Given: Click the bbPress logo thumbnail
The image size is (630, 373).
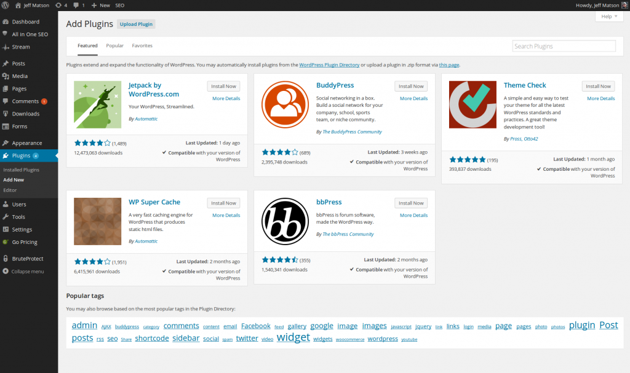Looking at the screenshot, I should point(285,221).
